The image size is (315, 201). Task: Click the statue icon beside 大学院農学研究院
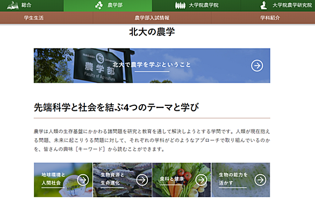[x=263, y=5]
